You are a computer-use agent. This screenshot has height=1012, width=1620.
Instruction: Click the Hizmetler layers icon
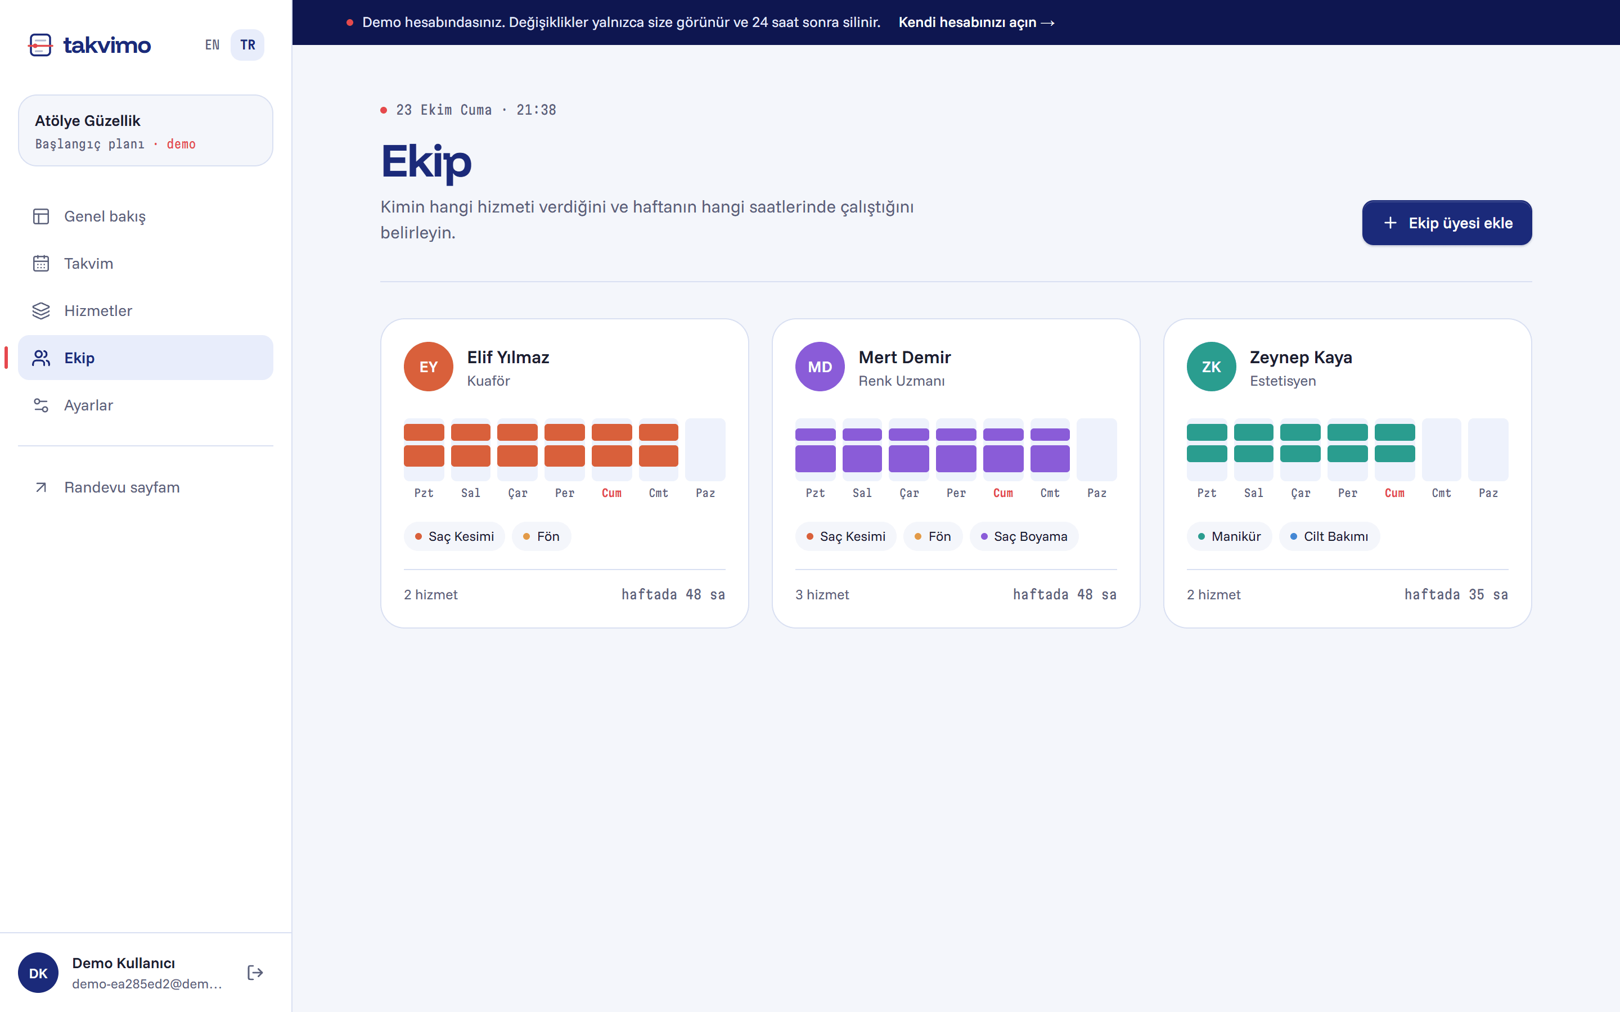click(x=41, y=310)
